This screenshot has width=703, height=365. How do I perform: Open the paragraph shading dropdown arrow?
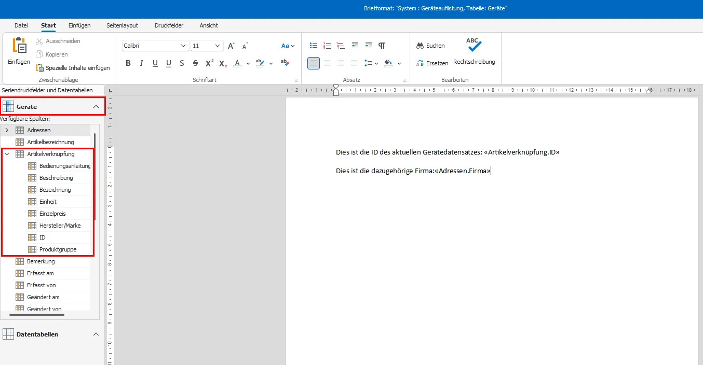pyautogui.click(x=399, y=63)
